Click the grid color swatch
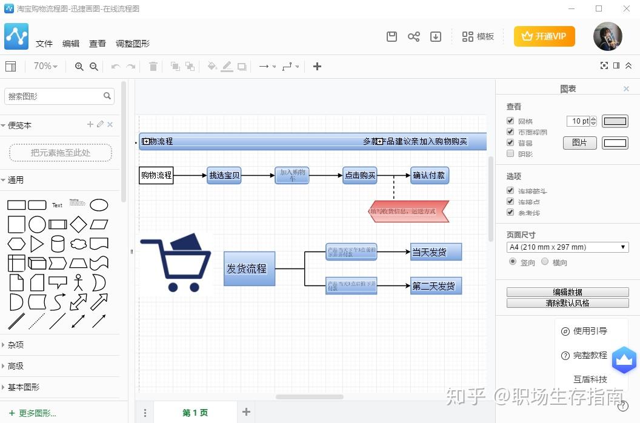The width and height of the screenshot is (640, 423). (615, 121)
